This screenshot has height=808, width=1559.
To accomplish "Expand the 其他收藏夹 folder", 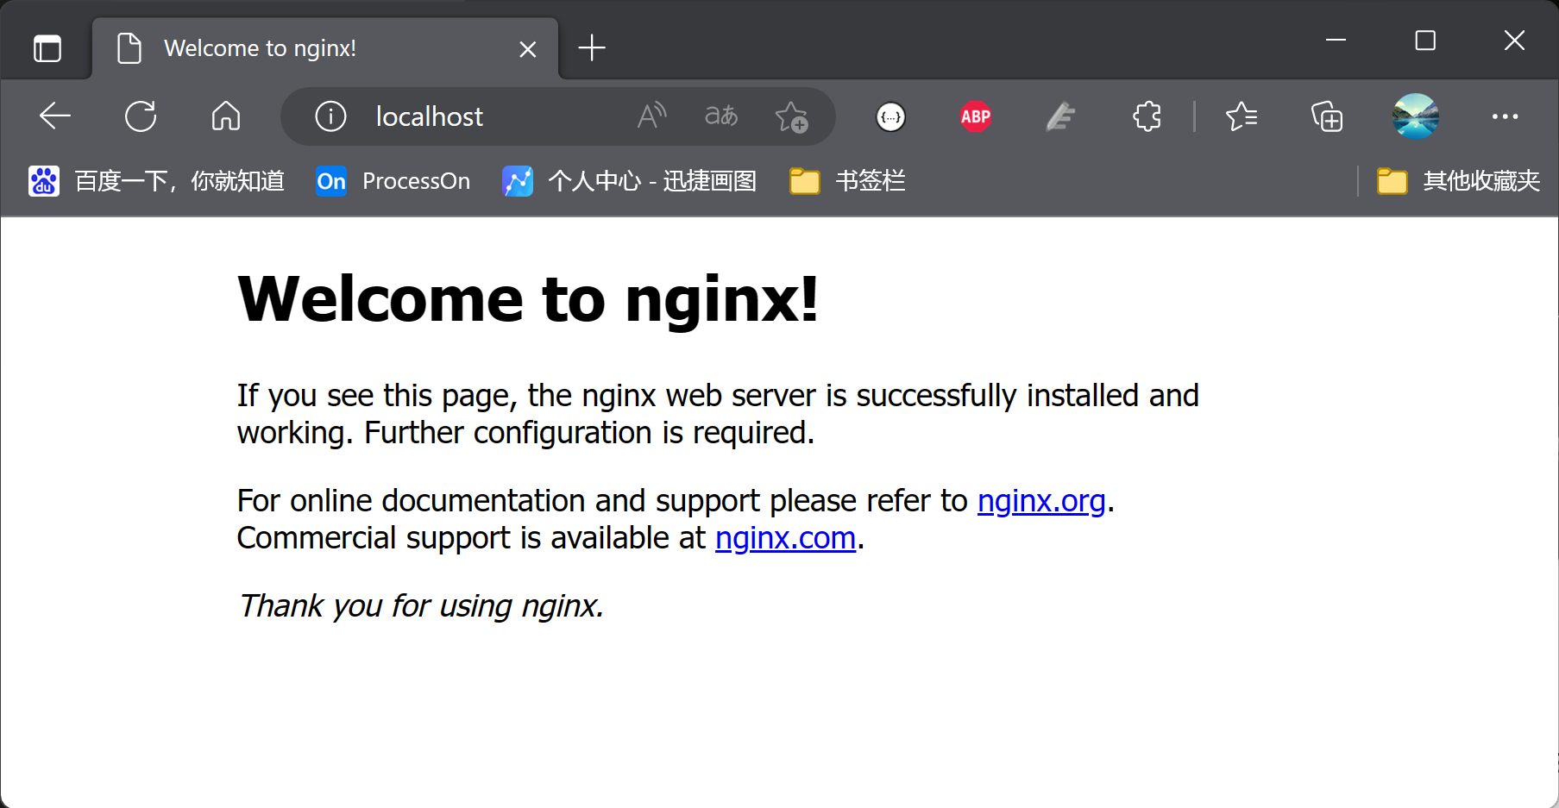I will (x=1458, y=181).
